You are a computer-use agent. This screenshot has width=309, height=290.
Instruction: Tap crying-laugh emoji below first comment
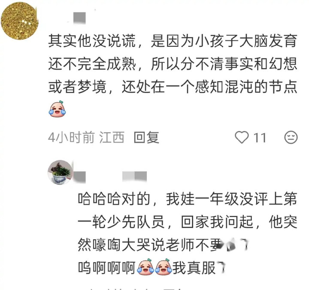(57, 109)
